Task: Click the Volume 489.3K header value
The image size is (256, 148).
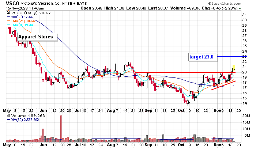Action: pyautogui.click(x=185, y=8)
